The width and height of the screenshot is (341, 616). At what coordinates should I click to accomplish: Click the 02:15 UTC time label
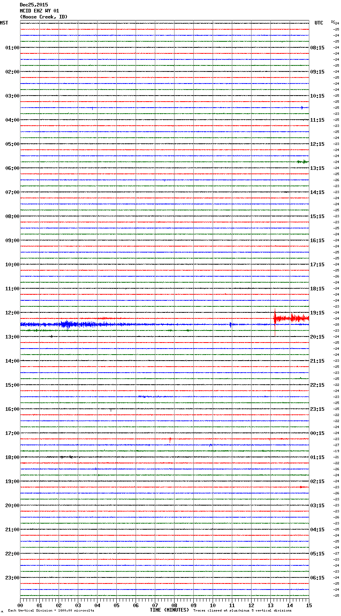[317, 481]
